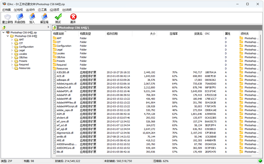The image size is (264, 164).
Task: Sort by the 封装后 column header
Action: pos(191,34)
